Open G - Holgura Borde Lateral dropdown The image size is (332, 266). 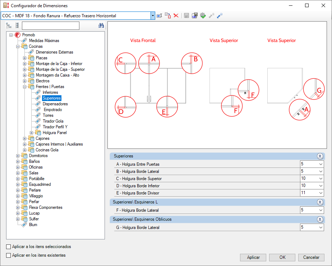321,228
